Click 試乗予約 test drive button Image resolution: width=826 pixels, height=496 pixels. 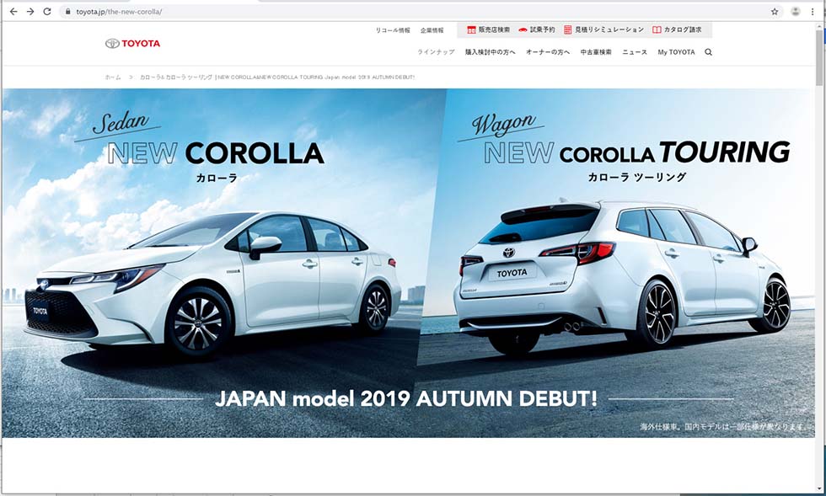536,30
